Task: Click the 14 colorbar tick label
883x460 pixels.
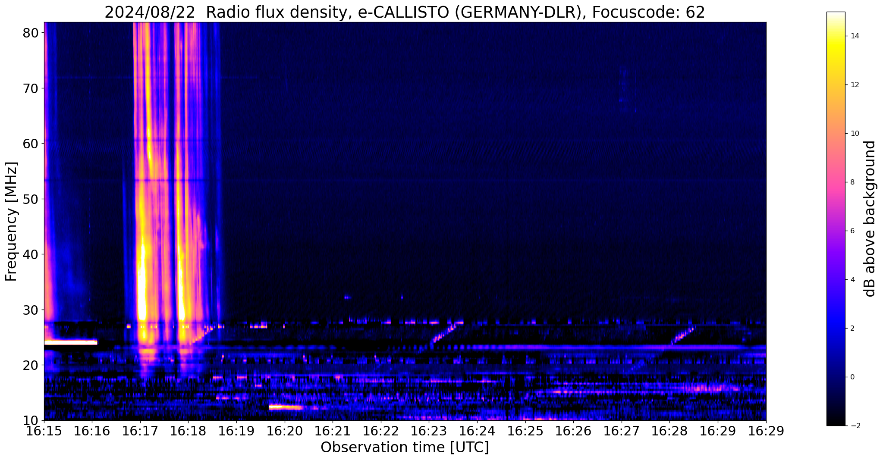Action: click(854, 36)
